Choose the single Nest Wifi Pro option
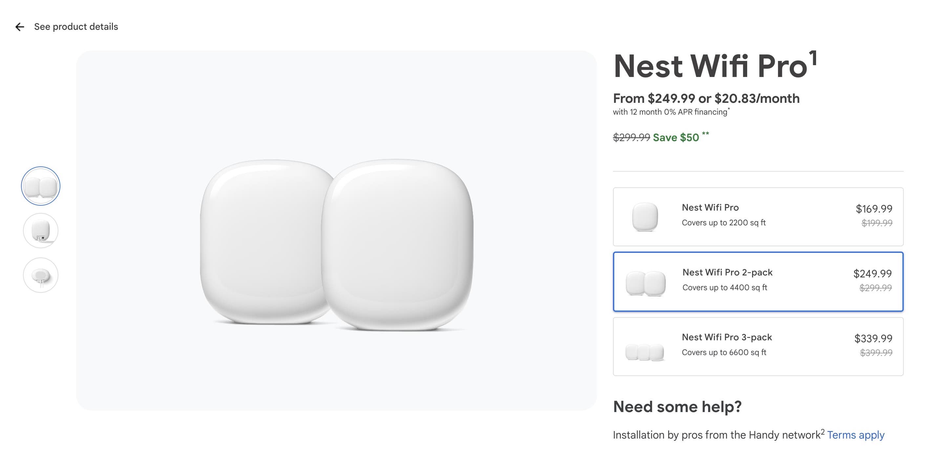This screenshot has width=928, height=452. [758, 217]
